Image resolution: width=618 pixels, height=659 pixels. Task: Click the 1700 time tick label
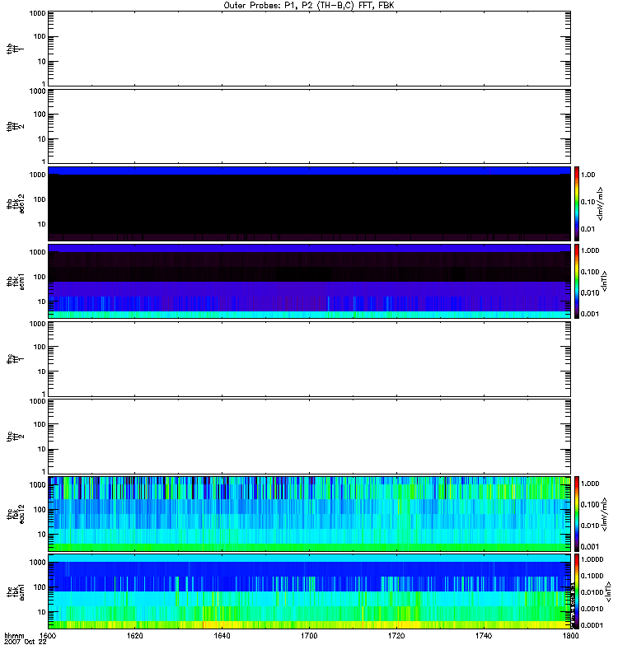308,637
